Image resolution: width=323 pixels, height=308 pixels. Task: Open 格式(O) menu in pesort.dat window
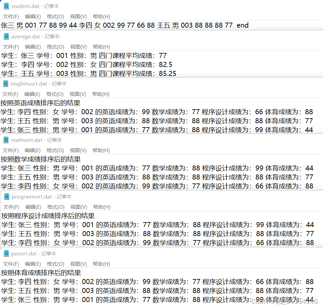55,264
